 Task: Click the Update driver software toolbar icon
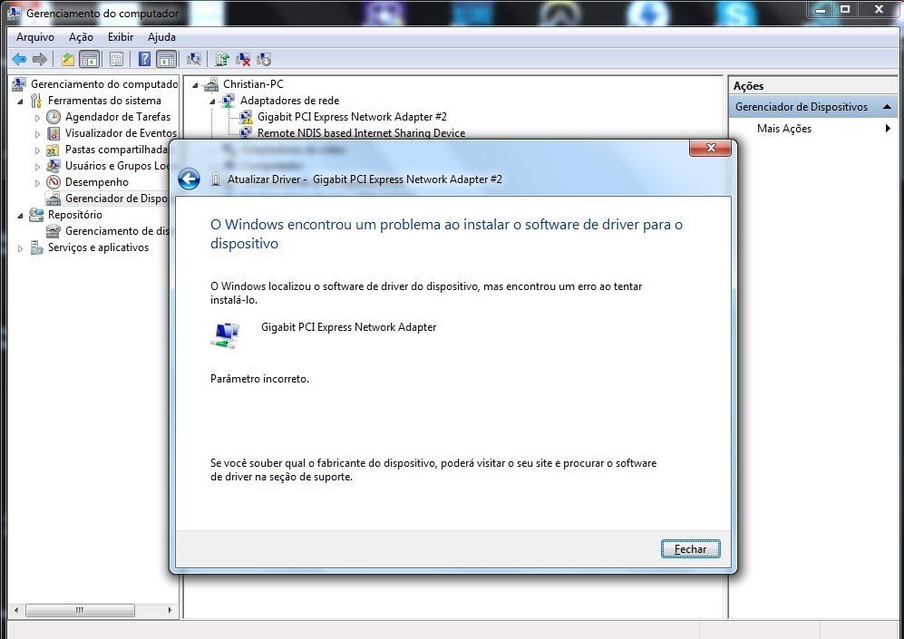pos(222,59)
